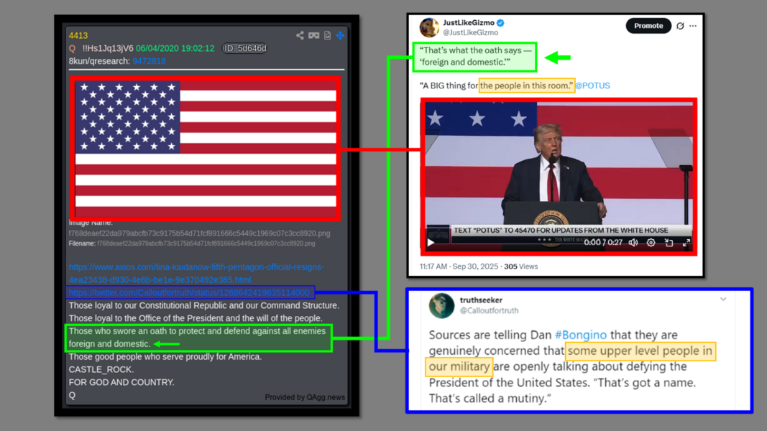This screenshot has width=767, height=431.
Task: Open the more options menu on JustLikeGizmo tweet
Action: [693, 26]
